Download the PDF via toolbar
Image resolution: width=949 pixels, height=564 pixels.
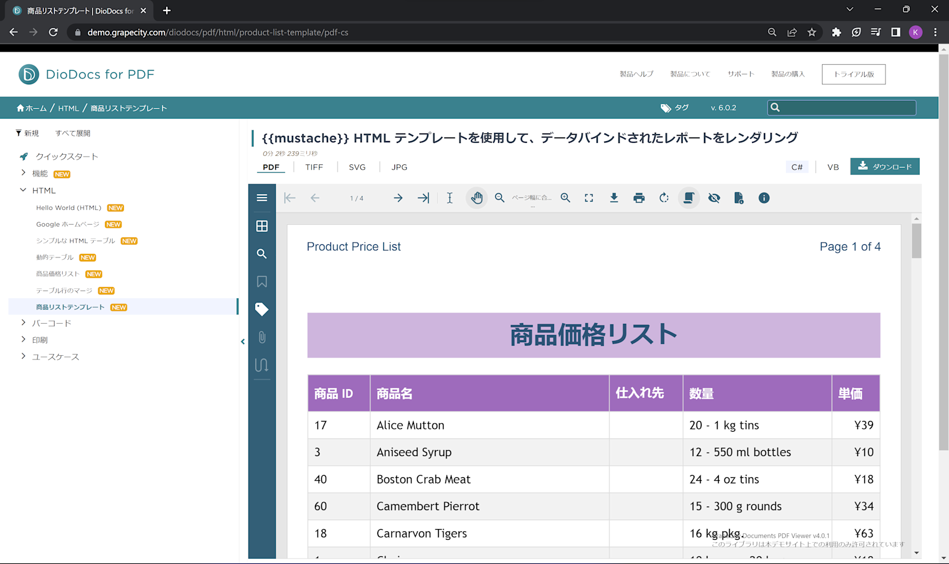click(x=614, y=198)
